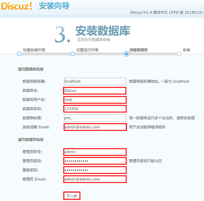Click the large step number 3
This screenshot has width=204, height=201.
(x=63, y=35)
